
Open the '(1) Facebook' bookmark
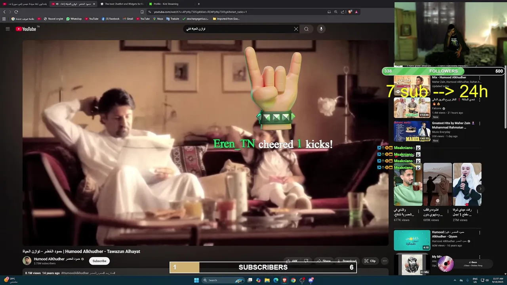111,19
